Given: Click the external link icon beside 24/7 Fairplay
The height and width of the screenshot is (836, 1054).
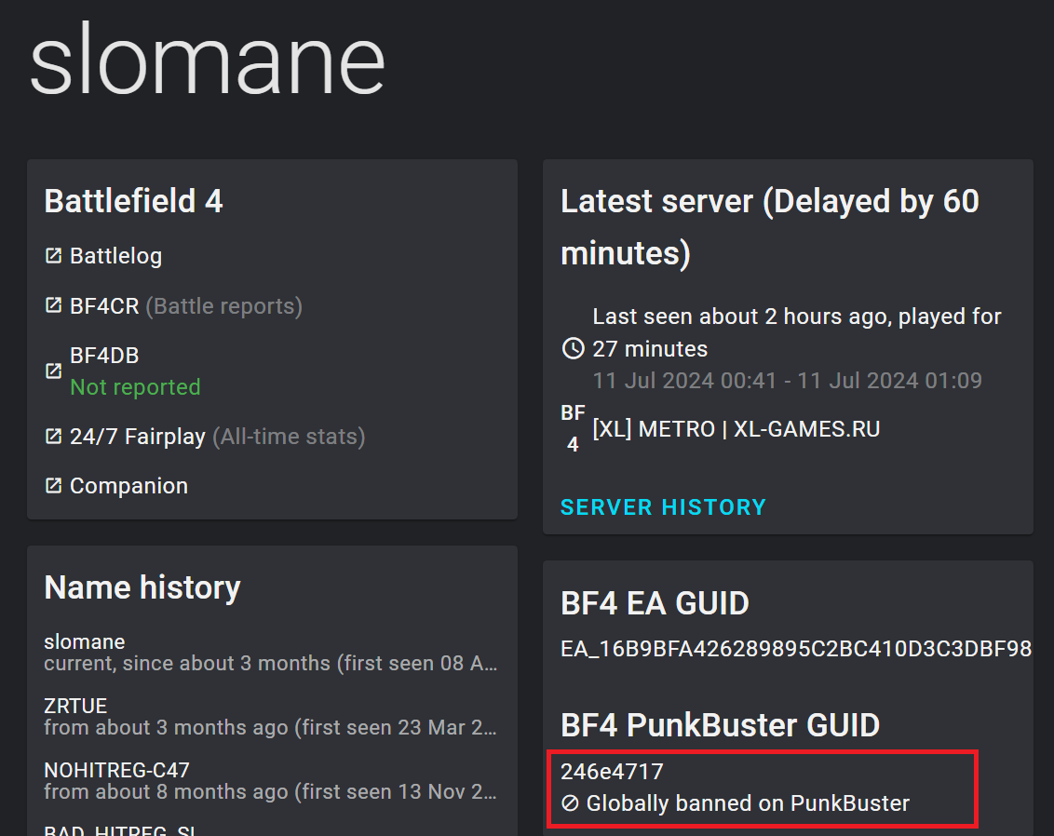Looking at the screenshot, I should point(53,437).
